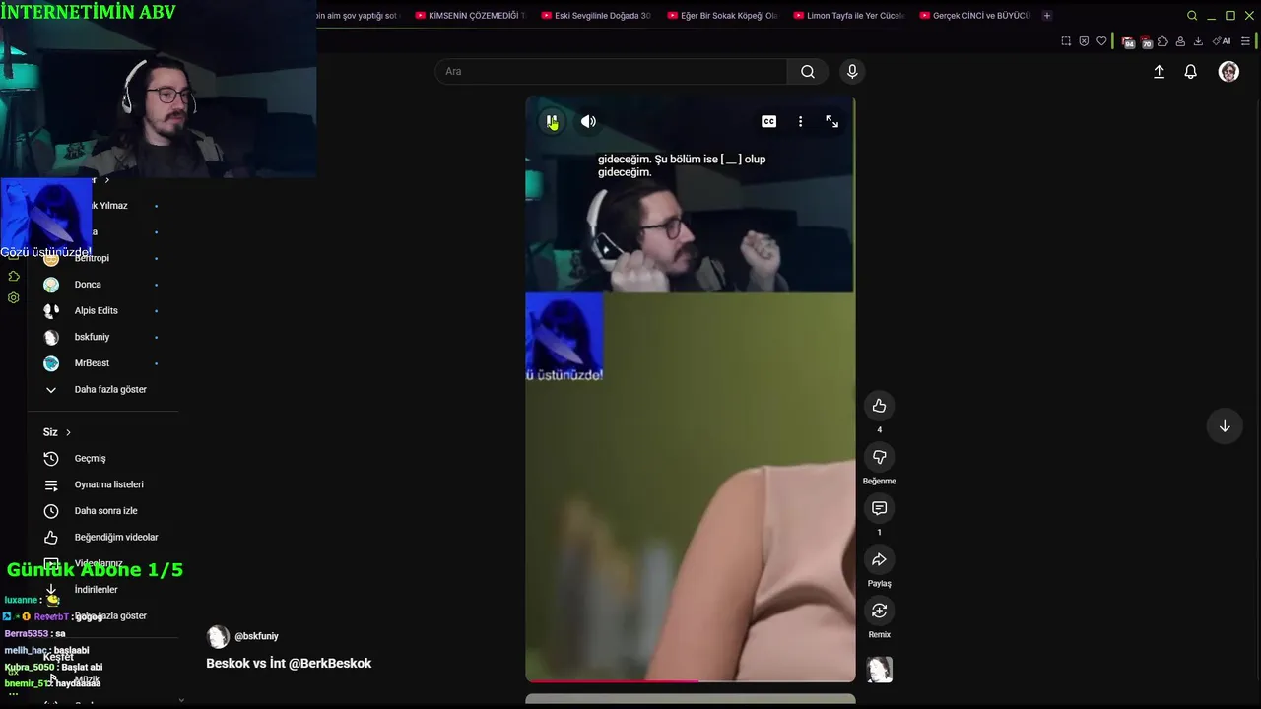Viewport: 1261px width, 709px height.
Task: Open the ad blocker shield icon
Action: [x=1084, y=41]
